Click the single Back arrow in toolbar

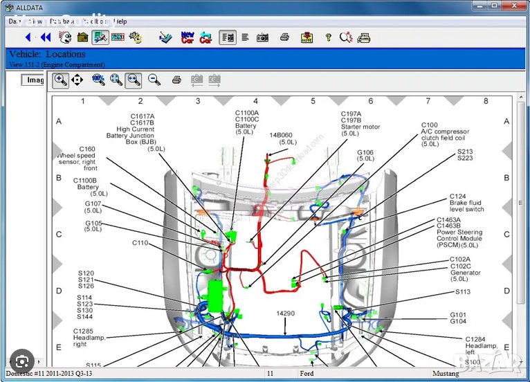tap(28, 37)
